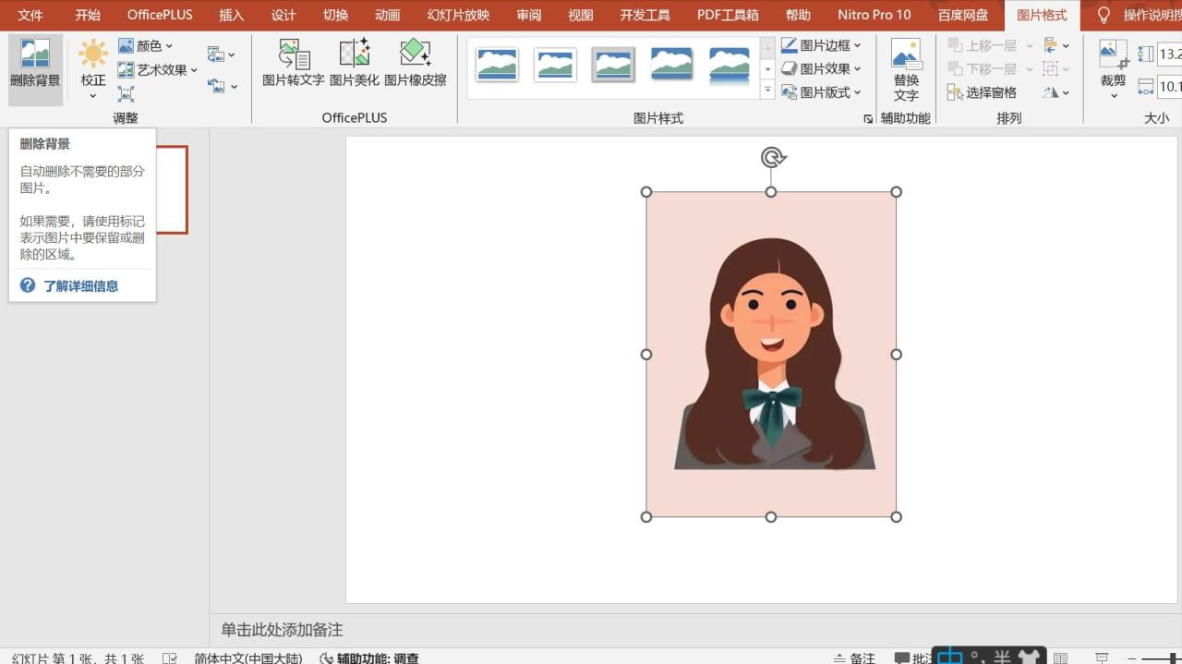Viewport: 1182px width, 664px height.
Task: Open the 选择窗格 selection pane
Action: [x=982, y=92]
